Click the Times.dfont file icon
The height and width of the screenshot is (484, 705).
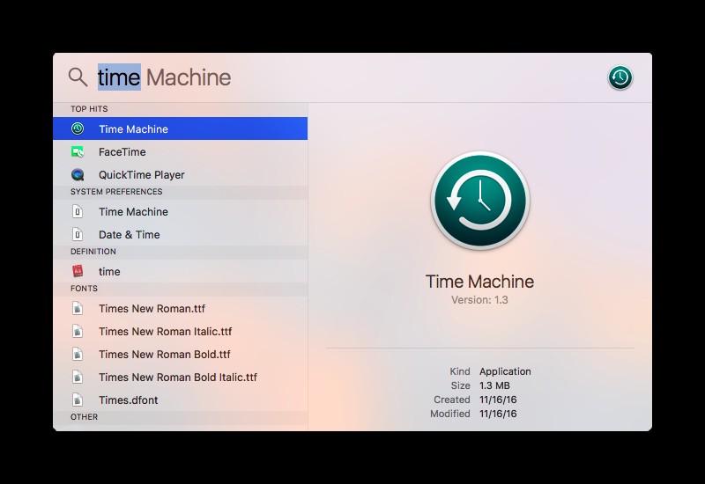(78, 400)
